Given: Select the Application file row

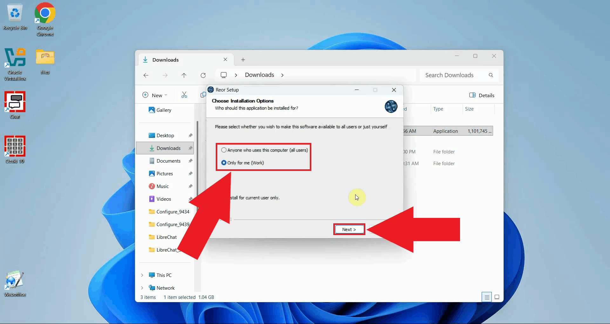Looking at the screenshot, I should point(448,131).
